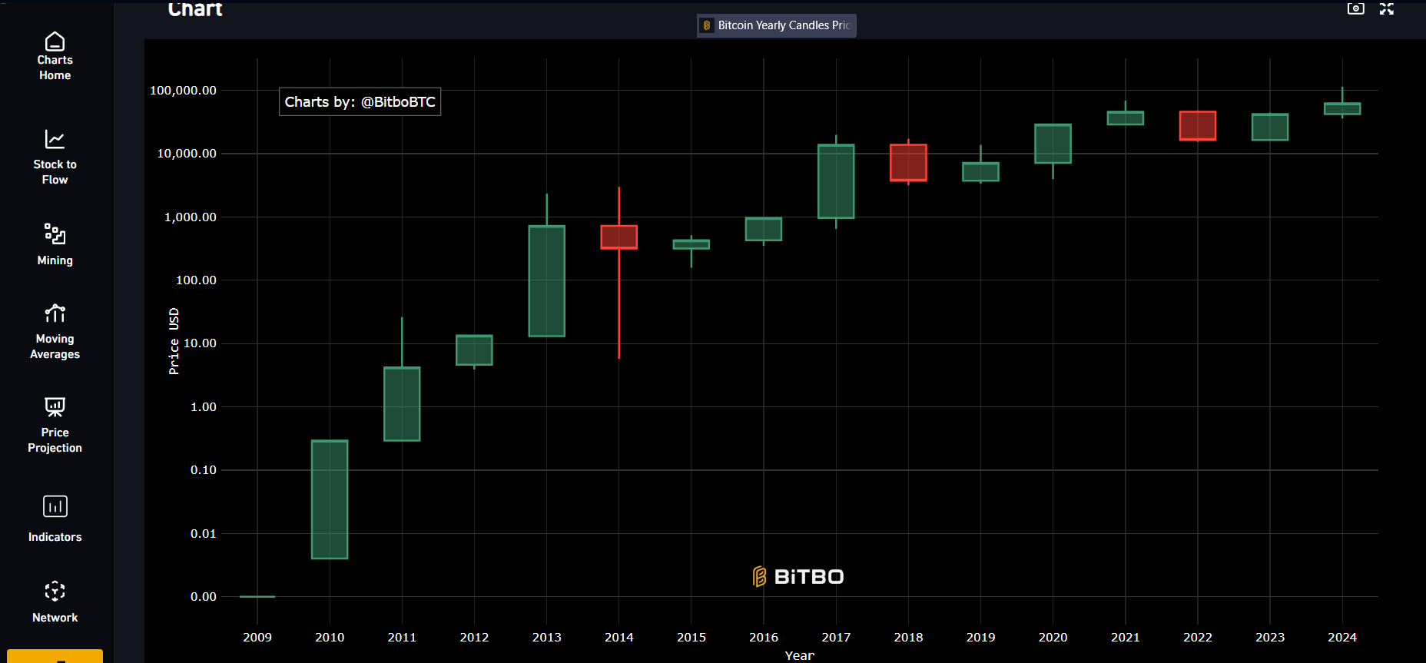Toggle the Bitcoin Yearly Candles legend entry

[777, 25]
